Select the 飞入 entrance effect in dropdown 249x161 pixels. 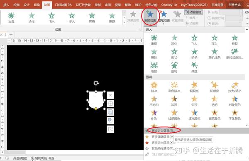click(x=194, y=40)
